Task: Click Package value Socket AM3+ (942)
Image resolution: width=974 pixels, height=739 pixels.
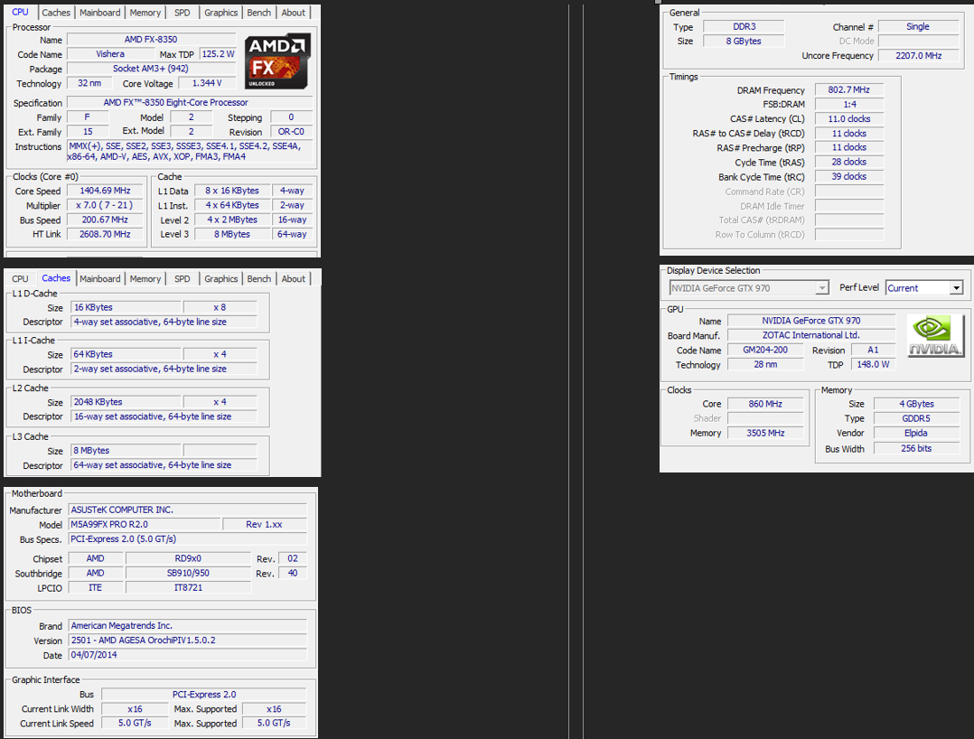Action: click(x=151, y=69)
